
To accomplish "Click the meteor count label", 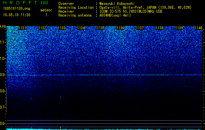I will point(46,10).
